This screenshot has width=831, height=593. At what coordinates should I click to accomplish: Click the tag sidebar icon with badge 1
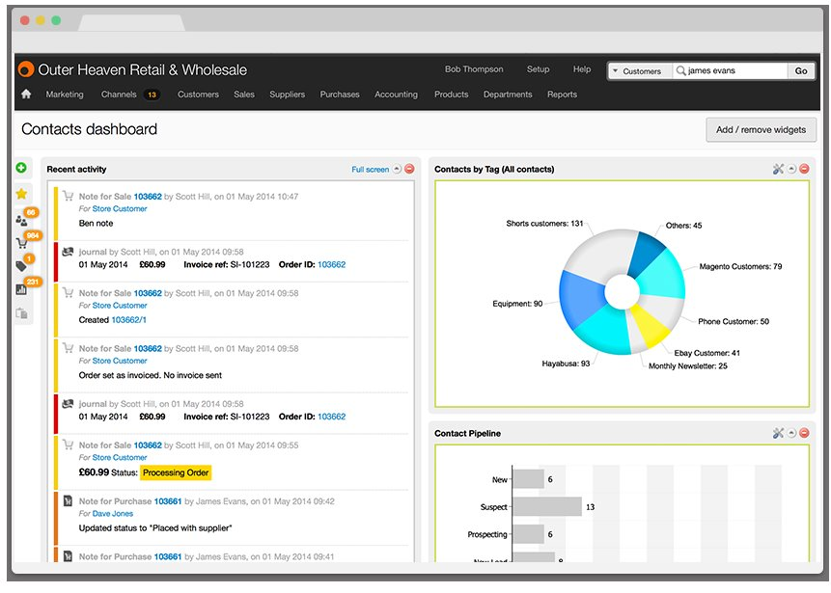coord(21,266)
